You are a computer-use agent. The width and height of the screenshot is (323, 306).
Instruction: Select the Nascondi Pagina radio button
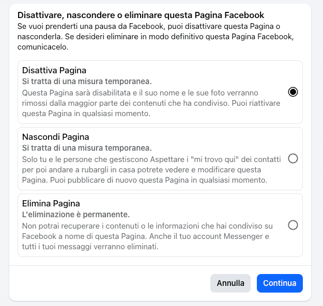pyautogui.click(x=293, y=158)
